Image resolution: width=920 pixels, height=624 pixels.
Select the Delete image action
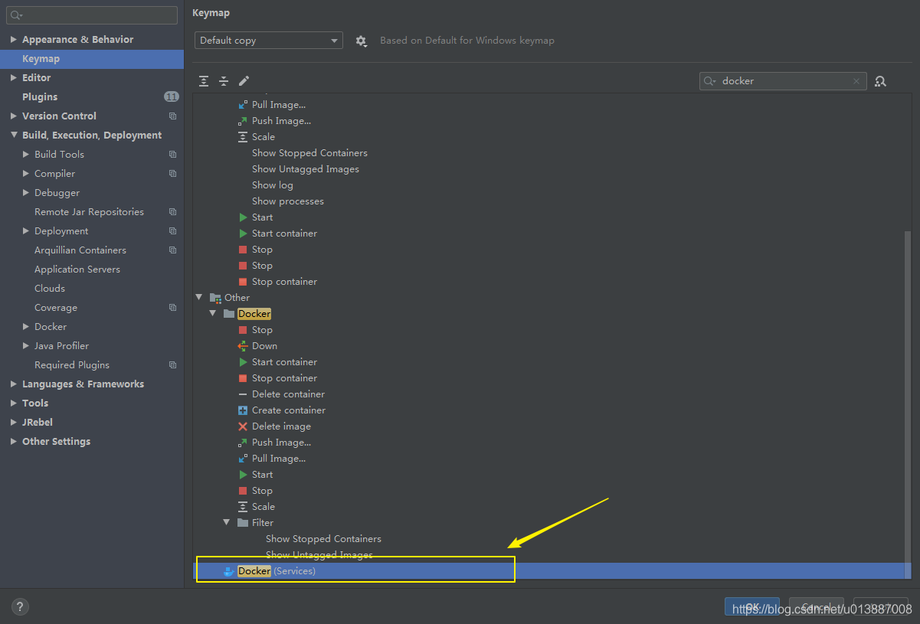tap(281, 426)
